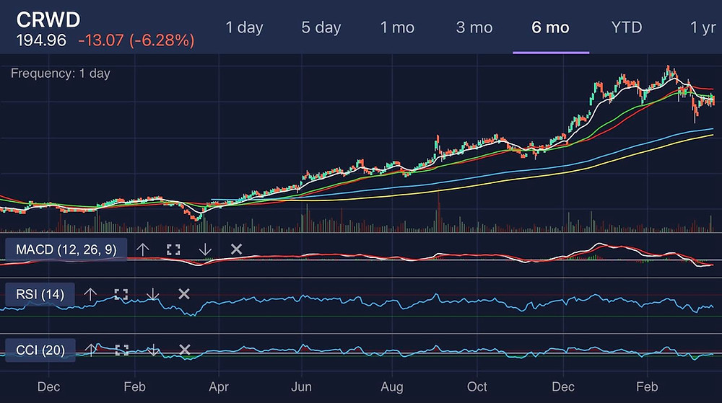Viewport: 722px width, 403px height.
Task: Tap the Oct label on time axis
Action: tap(477, 387)
